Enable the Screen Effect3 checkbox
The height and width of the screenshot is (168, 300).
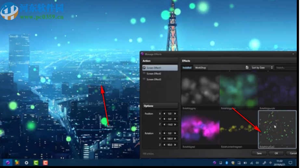point(144,79)
